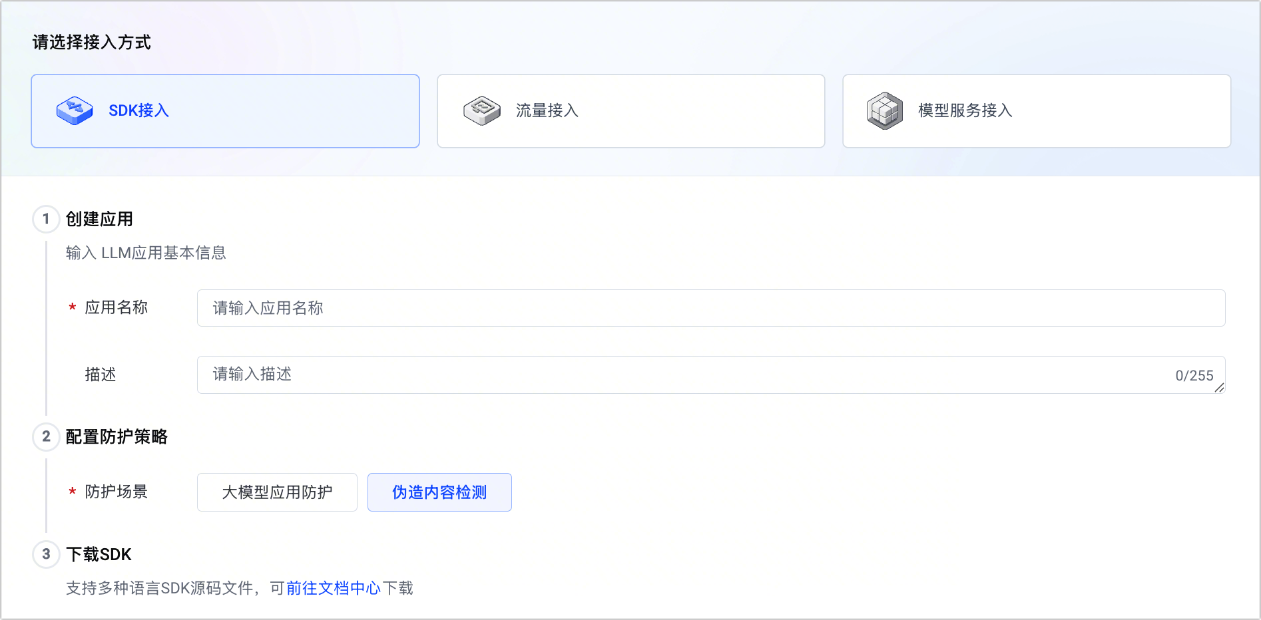Click the 防护场景 field label

[117, 492]
